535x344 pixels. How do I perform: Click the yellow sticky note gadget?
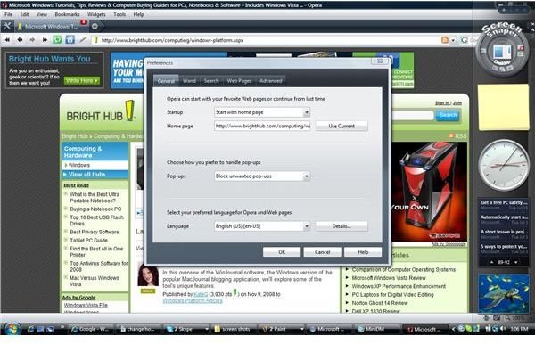click(503, 108)
